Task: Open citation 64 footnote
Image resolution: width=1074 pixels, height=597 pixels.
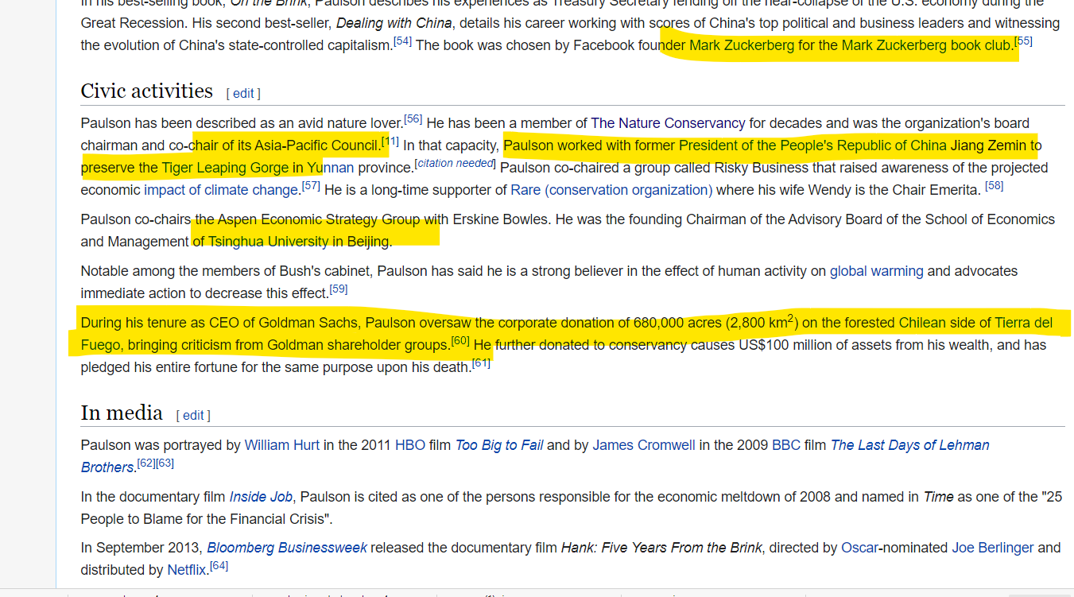Action: tap(219, 565)
